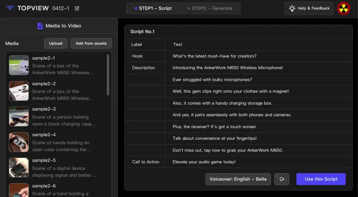
Task: Click "What's the latest must-have for creators?" text
Action: click(214, 56)
